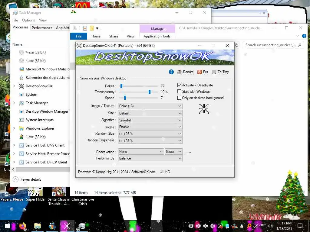This screenshot has width=310, height=232.
Task: Click the # LNG language button
Action: [x=165, y=172]
